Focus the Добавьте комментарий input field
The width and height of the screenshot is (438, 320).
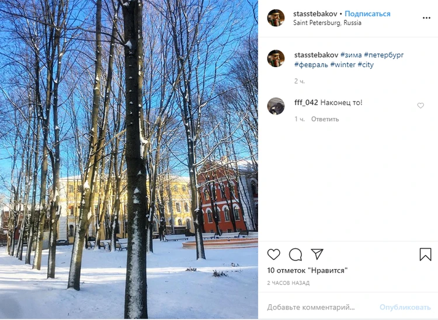pos(321,307)
